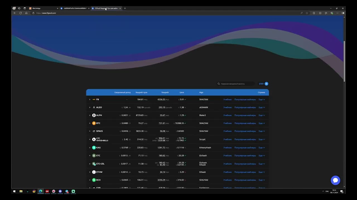This screenshot has height=200, width=357.
Task: Expand the ALPH row details
Action: coord(90,115)
